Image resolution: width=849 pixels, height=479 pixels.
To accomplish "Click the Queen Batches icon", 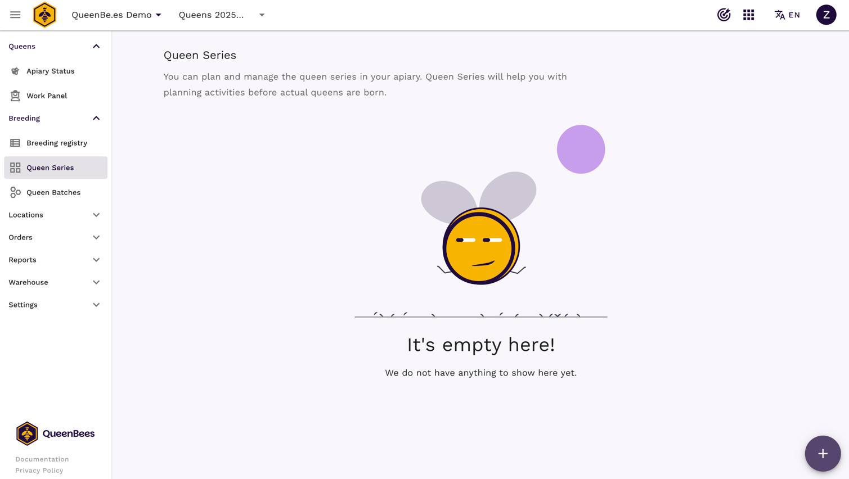I will point(15,192).
